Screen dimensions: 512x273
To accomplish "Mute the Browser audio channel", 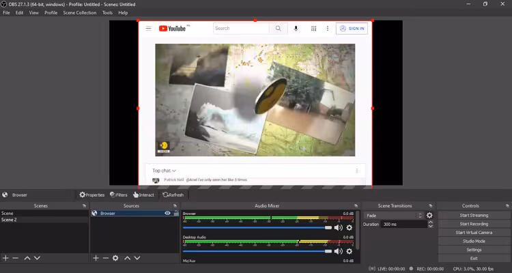I will [x=339, y=227].
